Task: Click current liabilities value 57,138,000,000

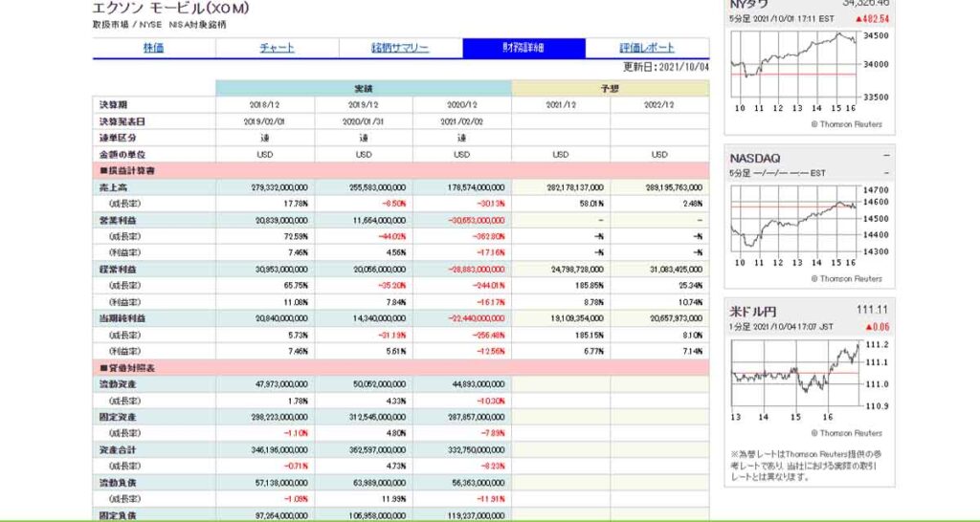Action: click(280, 484)
